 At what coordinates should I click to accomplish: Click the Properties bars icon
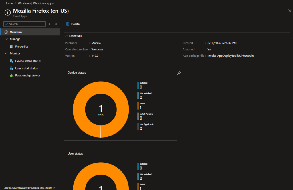coord(11,47)
